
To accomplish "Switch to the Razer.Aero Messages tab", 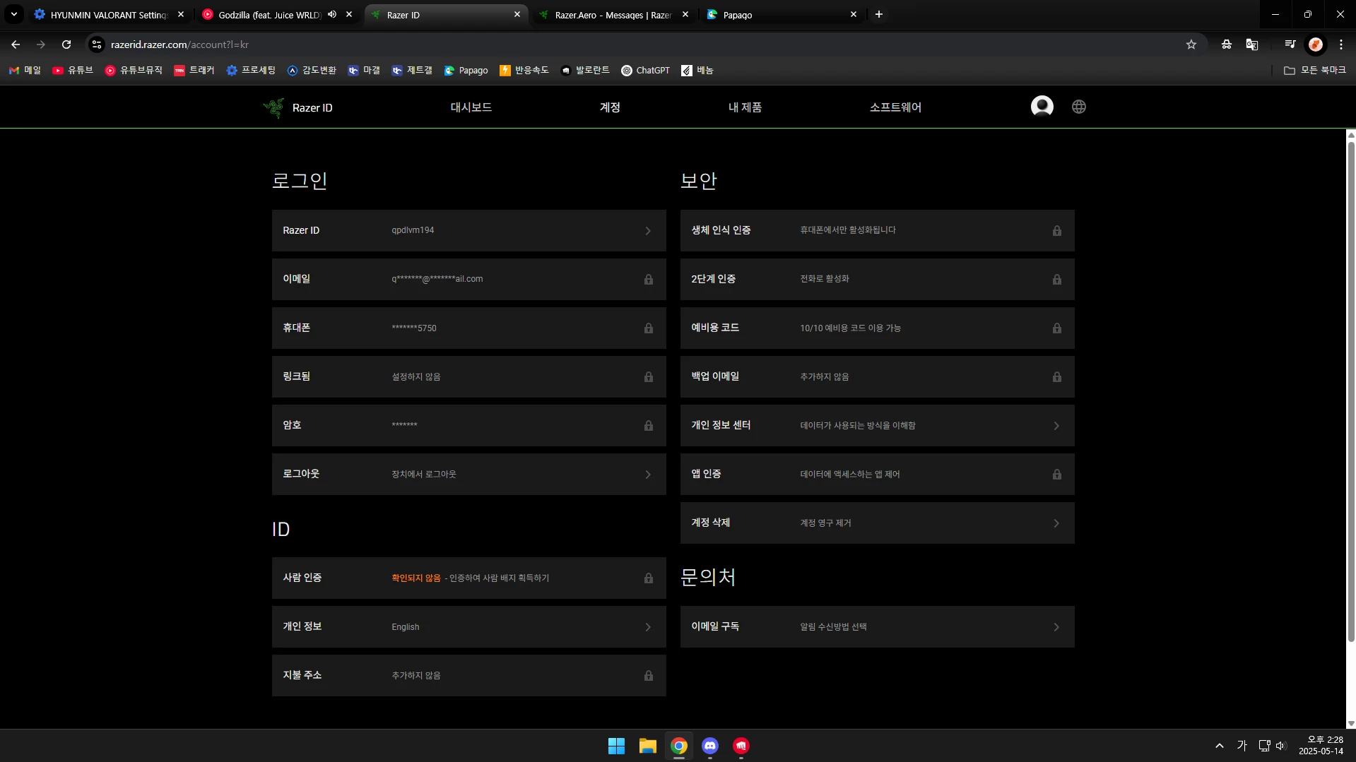I will (612, 15).
